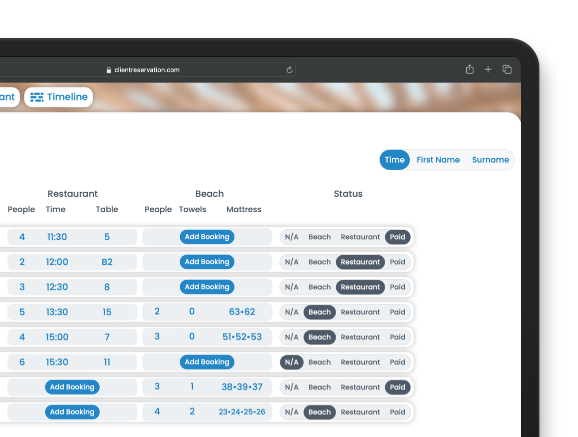Mark 12:00 reservation as Paid
Image resolution: width=578 pixels, height=437 pixels.
[x=398, y=262]
